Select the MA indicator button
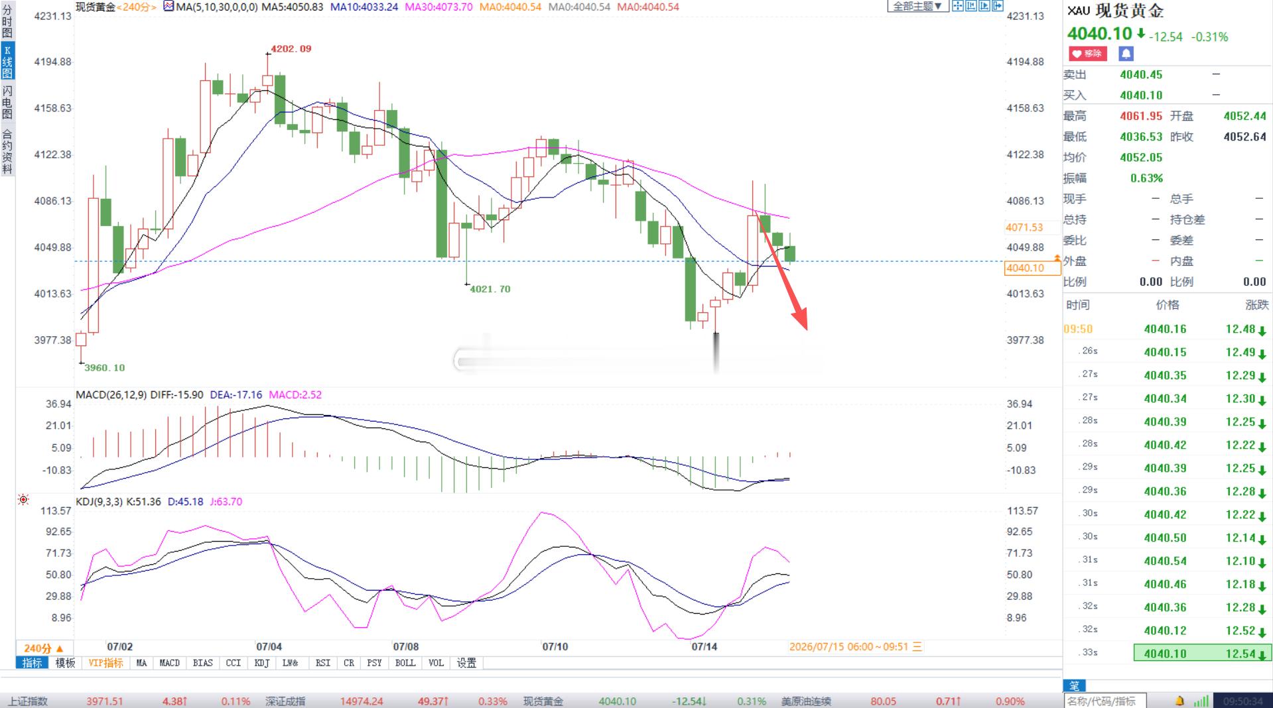Screen dimensions: 1273x708 [141, 663]
